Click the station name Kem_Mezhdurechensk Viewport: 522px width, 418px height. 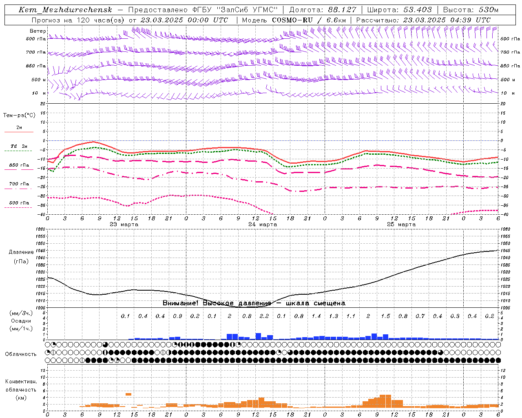65,10
